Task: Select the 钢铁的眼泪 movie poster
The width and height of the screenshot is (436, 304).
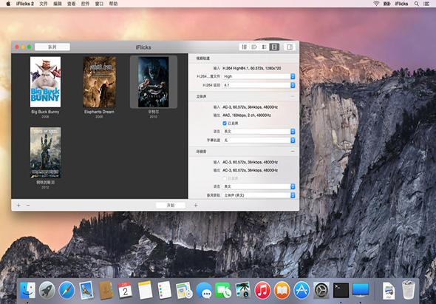Action: 45,152
